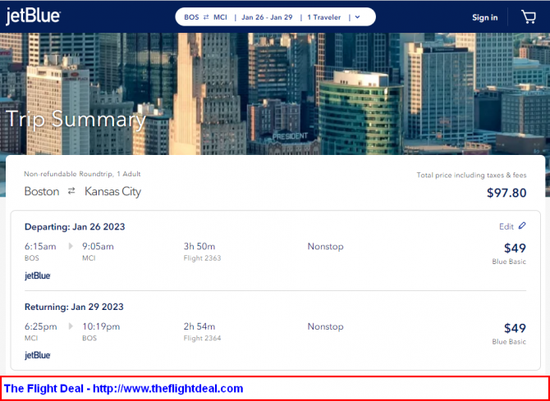550x401 pixels.
Task: Expand the trip search dropdown chevron
Action: 357,17
